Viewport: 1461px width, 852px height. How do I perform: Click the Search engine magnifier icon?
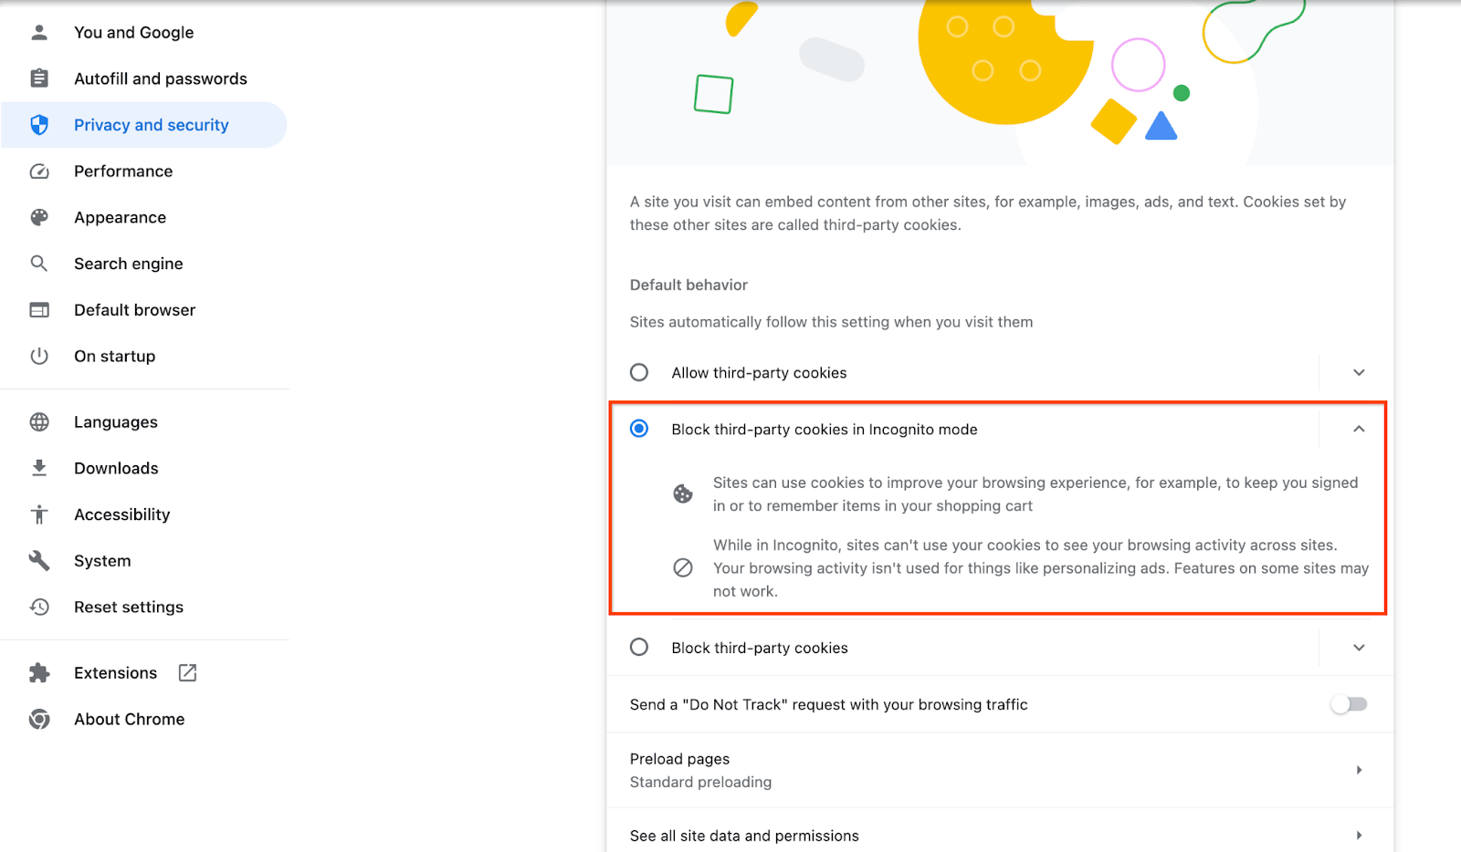[38, 264]
